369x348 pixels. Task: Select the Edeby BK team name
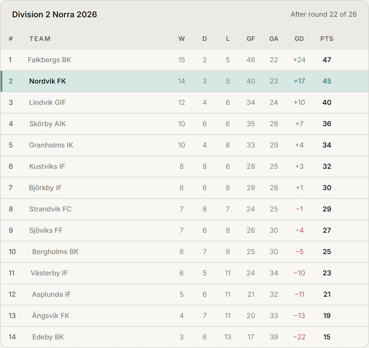click(48, 337)
